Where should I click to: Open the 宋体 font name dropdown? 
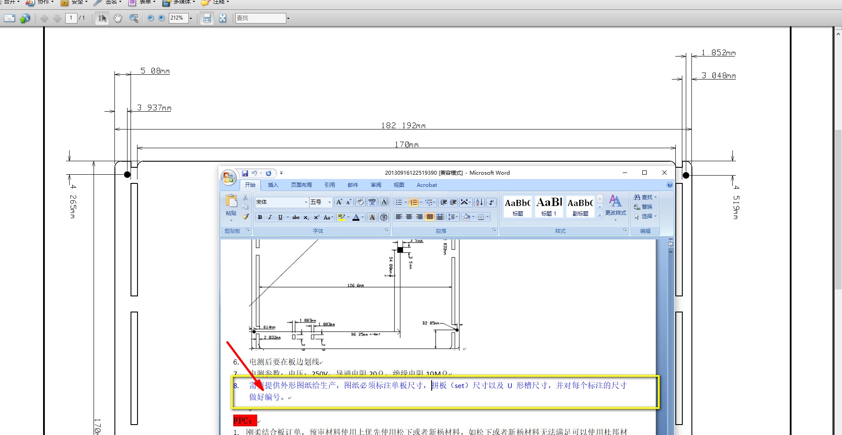coord(306,202)
